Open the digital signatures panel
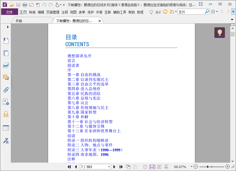This screenshot has height=171, width=236. [x=6, y=102]
